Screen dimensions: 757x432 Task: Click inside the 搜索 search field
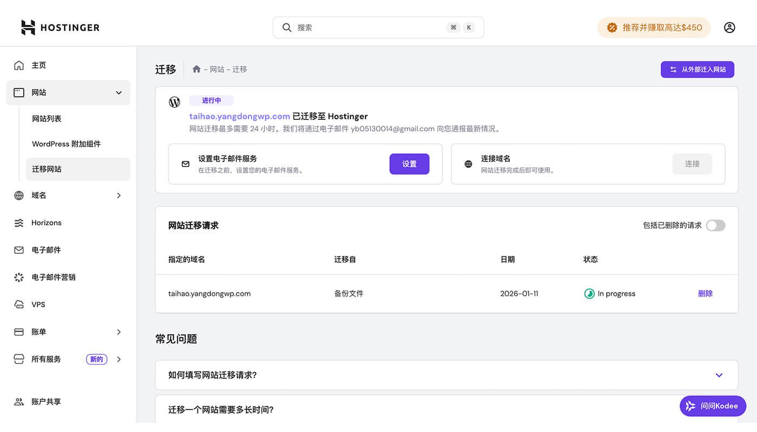point(378,27)
